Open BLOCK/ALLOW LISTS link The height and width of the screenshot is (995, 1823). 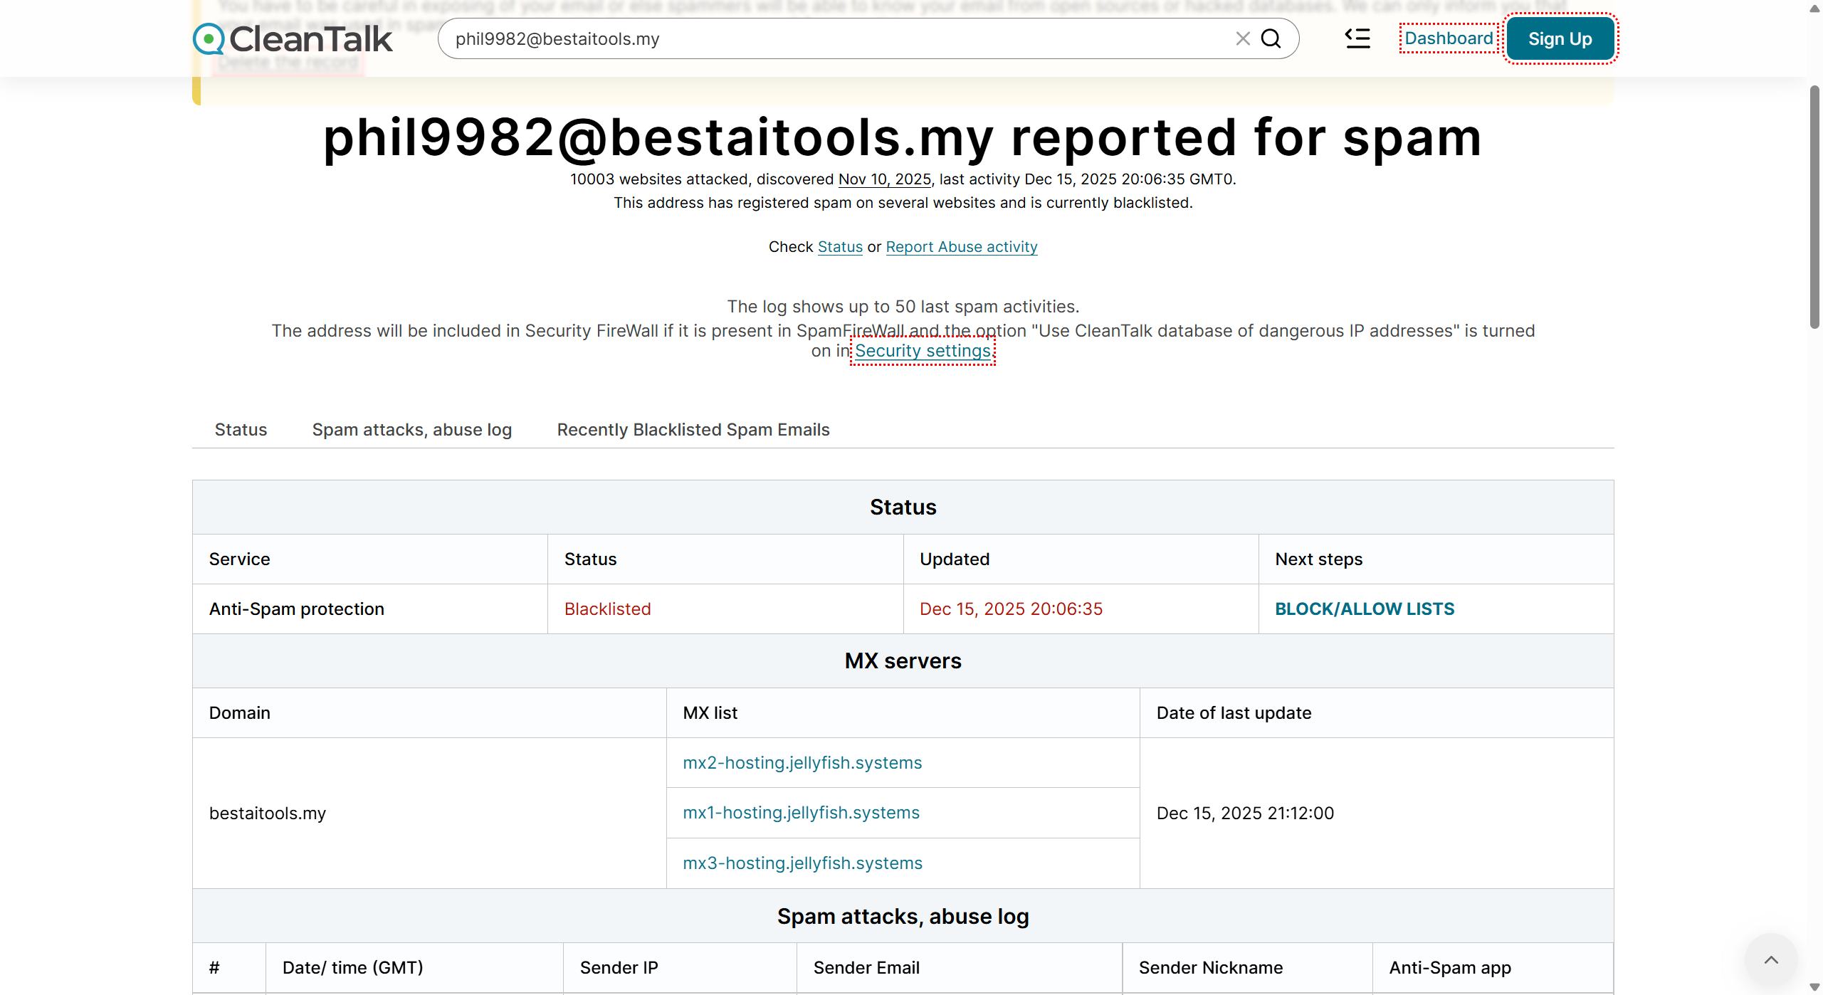coord(1364,609)
